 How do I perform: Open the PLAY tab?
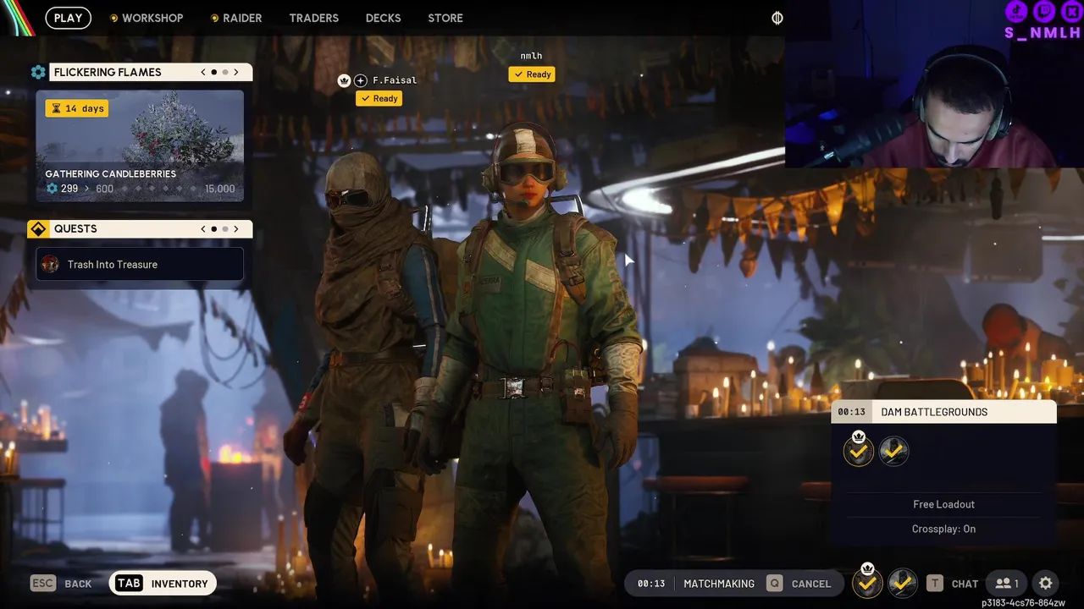click(x=68, y=18)
